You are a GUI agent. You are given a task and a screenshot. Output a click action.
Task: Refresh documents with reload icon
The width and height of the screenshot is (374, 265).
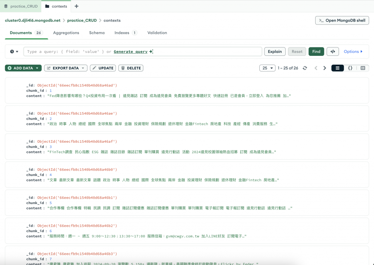[305, 68]
